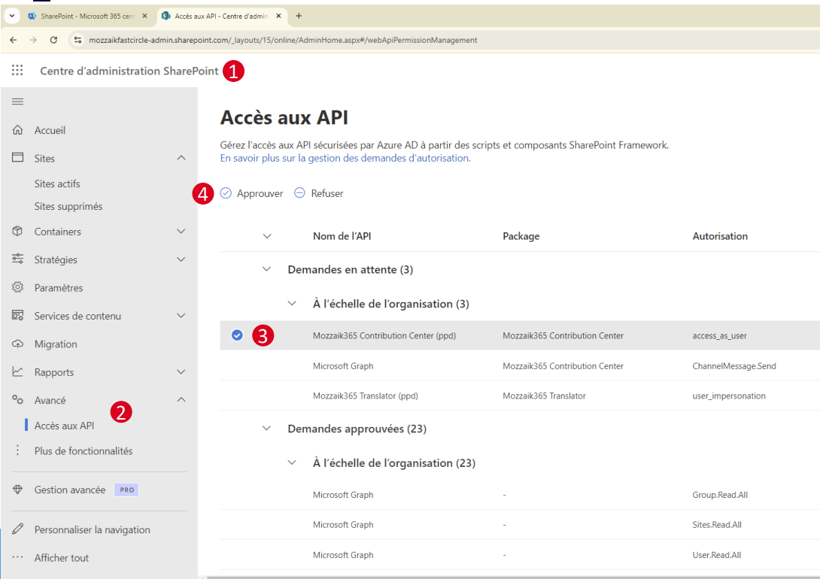Click the user_impersonation authorization cell
This screenshot has width=820, height=579.
(x=729, y=396)
